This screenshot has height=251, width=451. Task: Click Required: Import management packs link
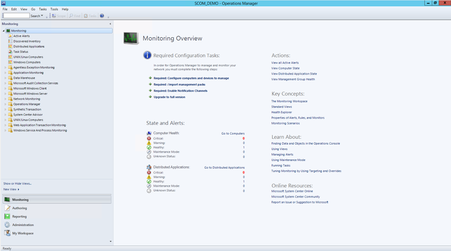179,84
